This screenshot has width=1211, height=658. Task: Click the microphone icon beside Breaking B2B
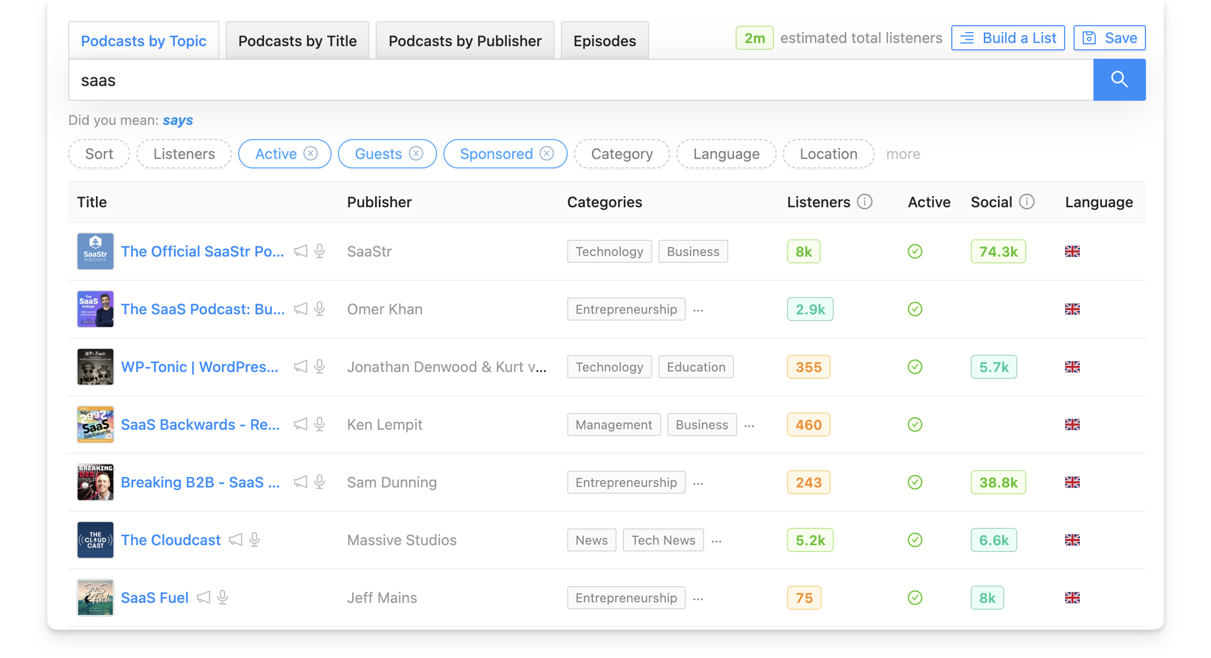coord(319,482)
